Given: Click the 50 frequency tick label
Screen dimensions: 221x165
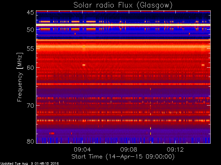Looking at the screenshot, I should coord(30,30).
